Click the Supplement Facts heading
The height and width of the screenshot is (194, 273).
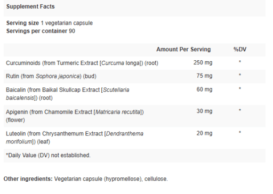click(x=30, y=6)
